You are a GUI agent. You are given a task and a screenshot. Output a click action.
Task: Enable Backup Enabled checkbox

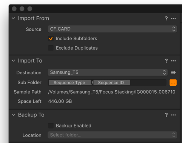(x=51, y=126)
